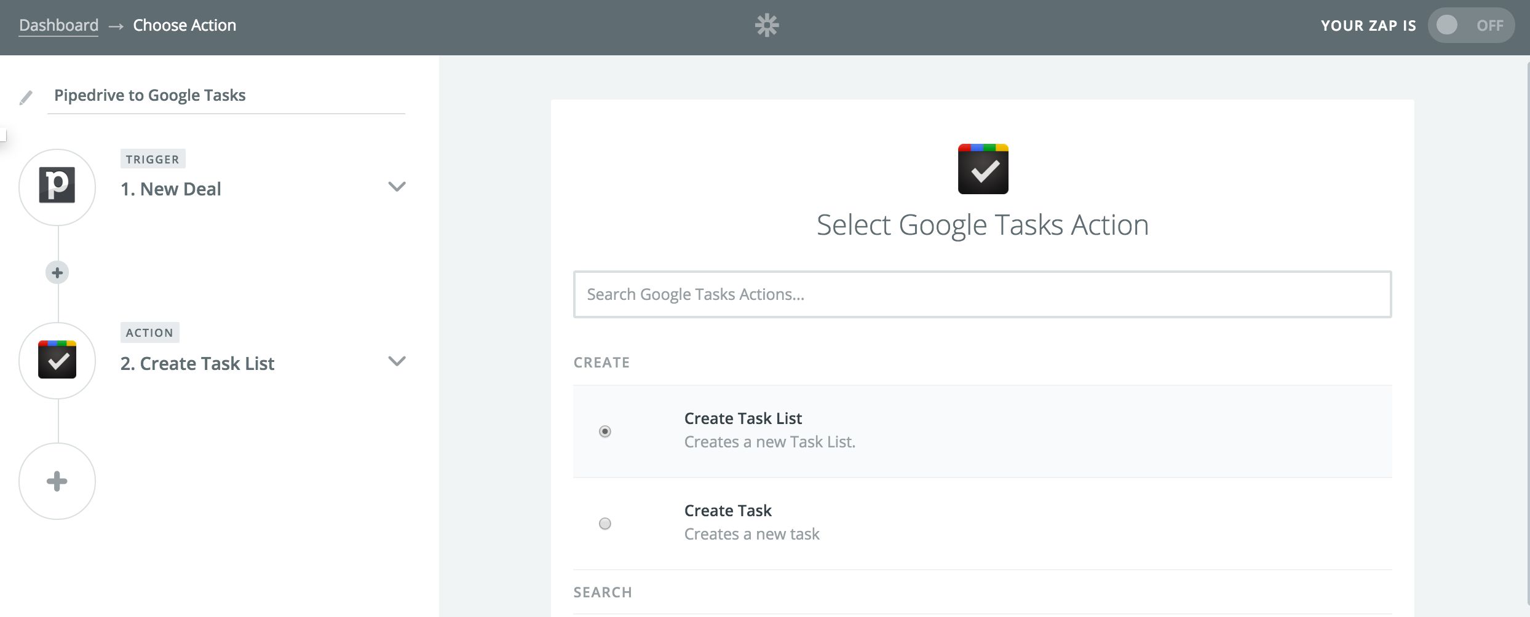Screen dimensions: 1530x617
Task: Expand the Create Task List action chevron
Action: pyautogui.click(x=397, y=361)
